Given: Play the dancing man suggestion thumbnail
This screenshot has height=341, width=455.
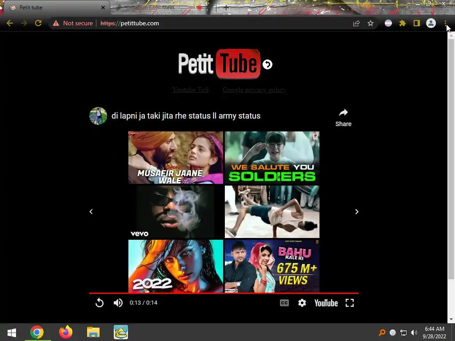Looking at the screenshot, I should 272,212.
